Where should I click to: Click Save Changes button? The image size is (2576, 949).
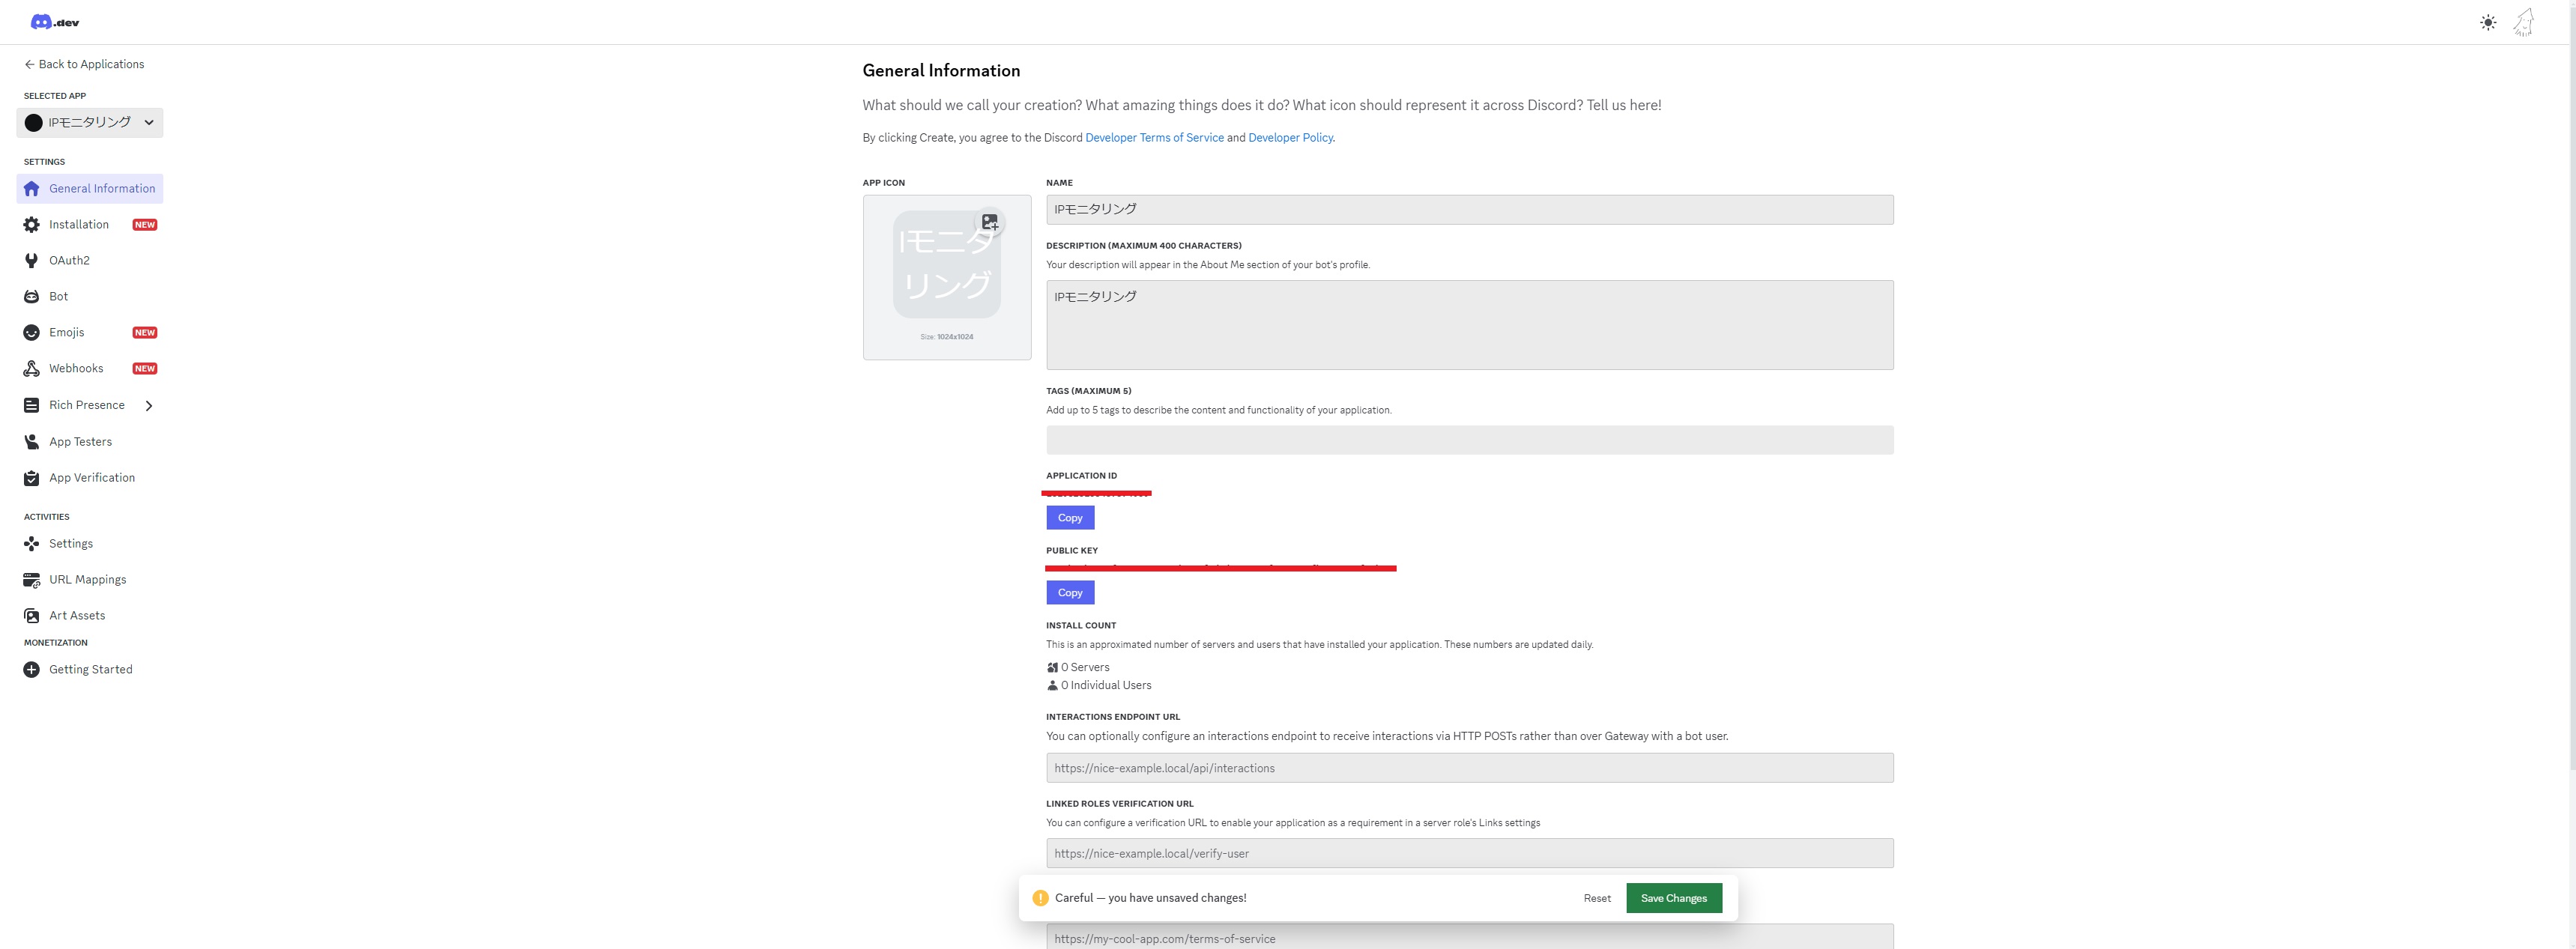[x=1673, y=898]
